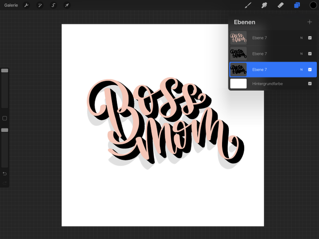Open the black color picker circle
The width and height of the screenshot is (319, 239).
(313, 5)
